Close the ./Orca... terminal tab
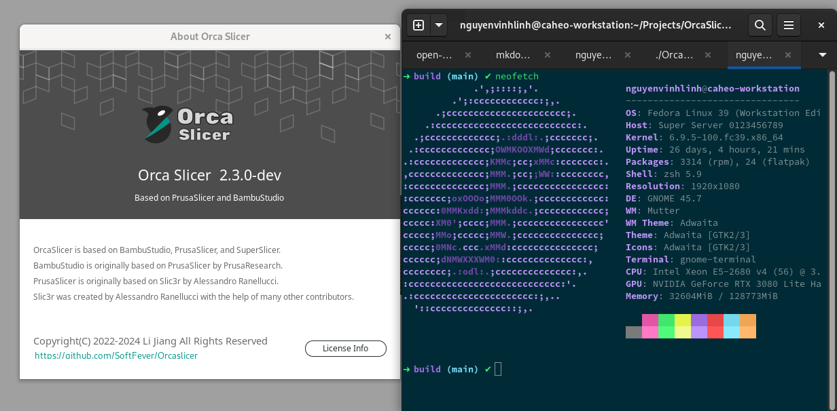 point(708,55)
